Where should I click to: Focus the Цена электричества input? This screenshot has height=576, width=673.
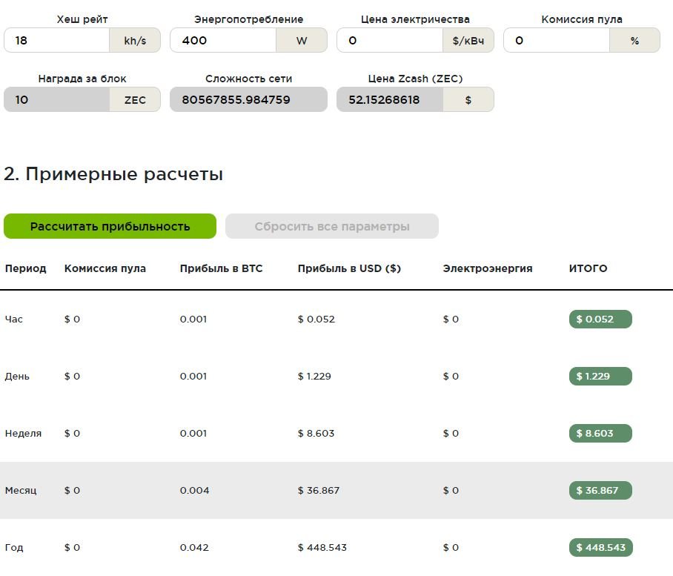point(390,40)
